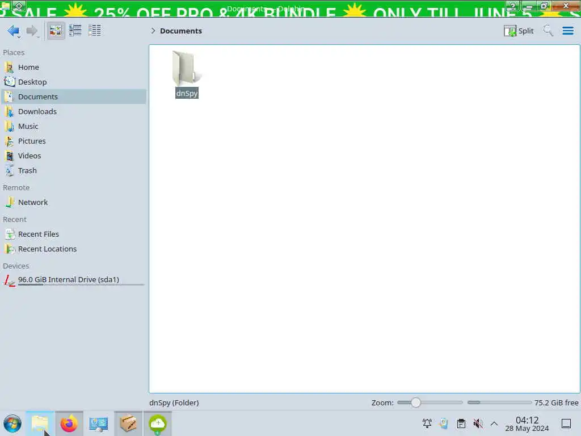Click the dnSpy folder name label
Screen dimensions: 581x436
click(x=187, y=93)
